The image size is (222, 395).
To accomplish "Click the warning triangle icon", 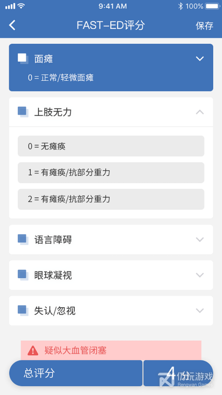I will [33, 350].
